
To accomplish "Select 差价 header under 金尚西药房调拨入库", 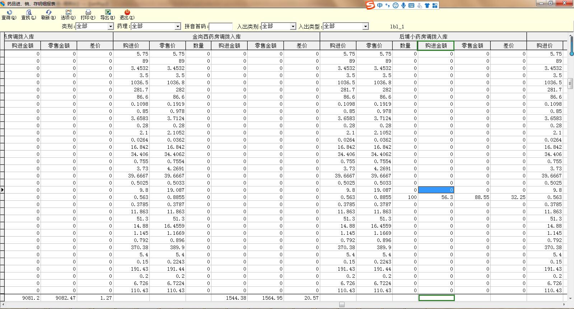I will (302, 46).
